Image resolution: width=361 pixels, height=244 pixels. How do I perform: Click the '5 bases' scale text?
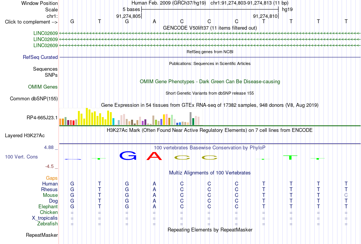[x=131, y=10]
